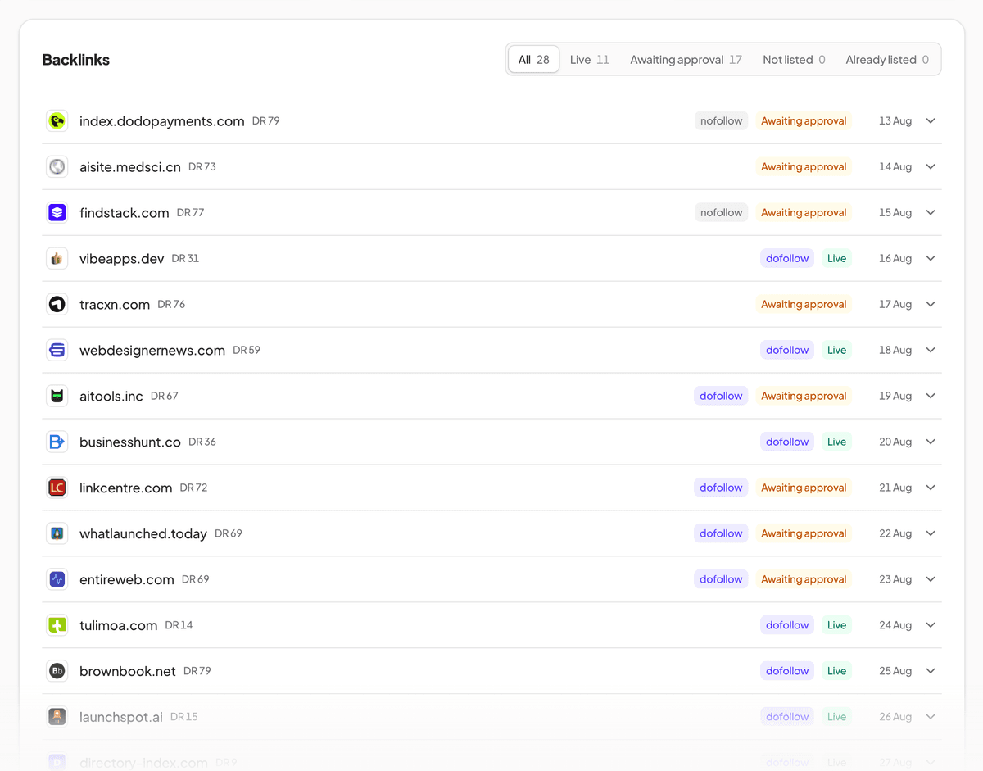Click the entireweb.com favicon
This screenshot has height=771, width=983.
pyautogui.click(x=57, y=580)
